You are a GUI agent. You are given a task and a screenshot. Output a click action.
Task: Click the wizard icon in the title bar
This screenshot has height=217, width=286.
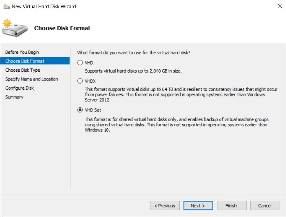(6, 6)
